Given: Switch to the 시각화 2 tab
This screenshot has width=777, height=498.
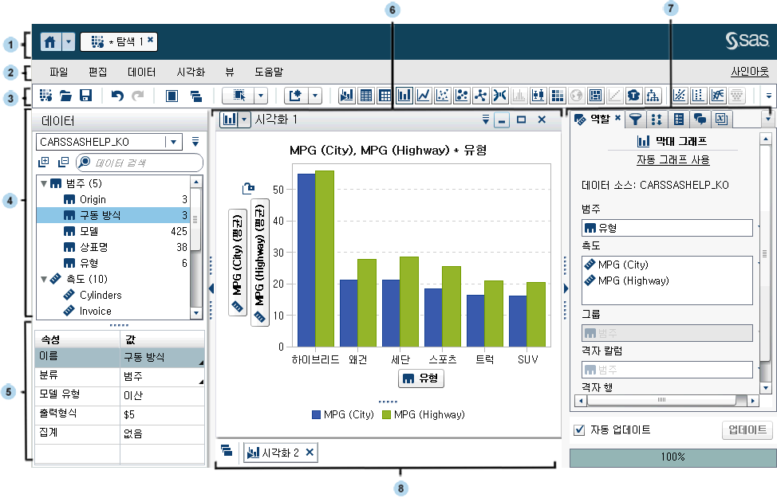Looking at the screenshot, I should pos(276,453).
